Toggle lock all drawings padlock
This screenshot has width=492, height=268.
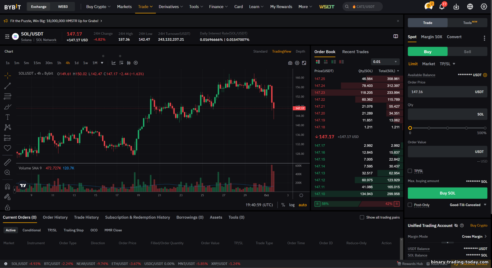click(8, 207)
